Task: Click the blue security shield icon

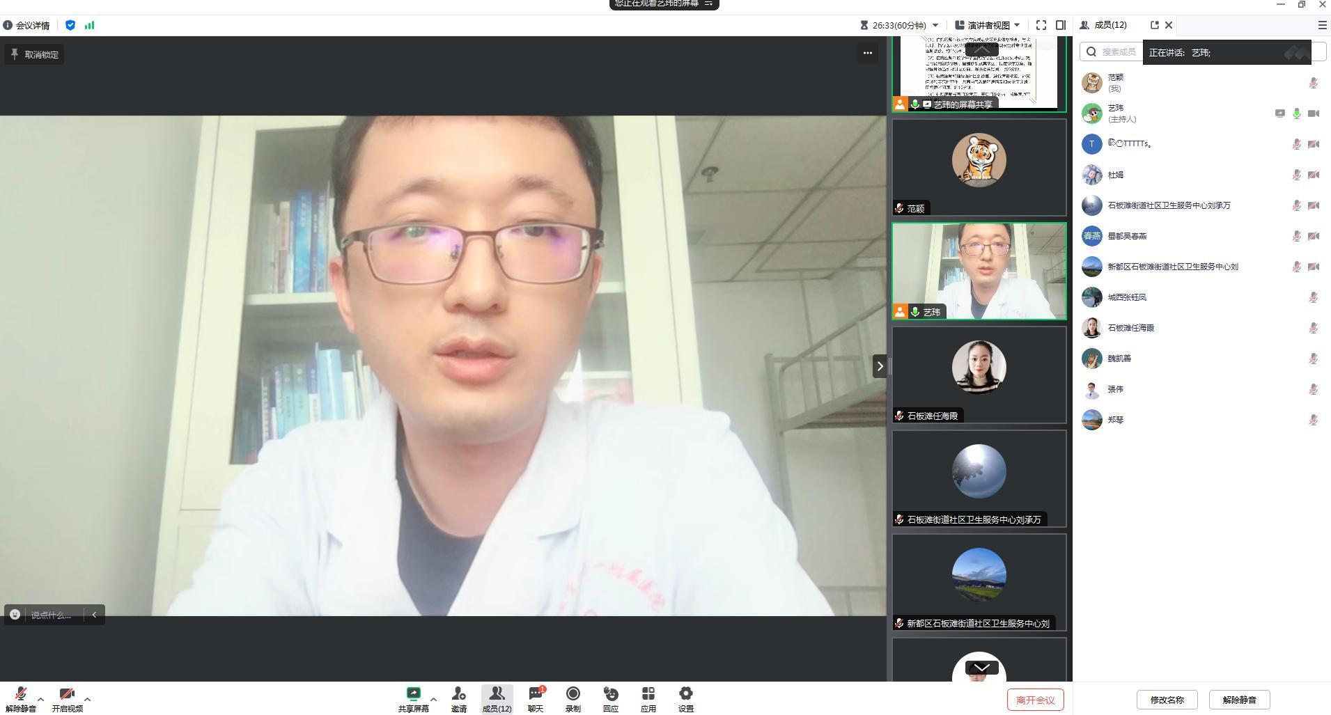Action: (70, 25)
